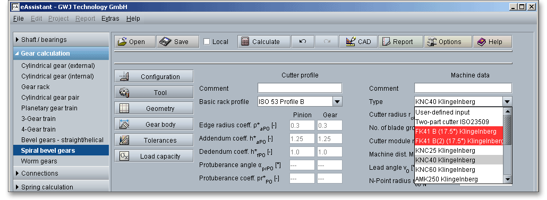Click the Pinion dedendum coeff. field

pyautogui.click(x=302, y=152)
